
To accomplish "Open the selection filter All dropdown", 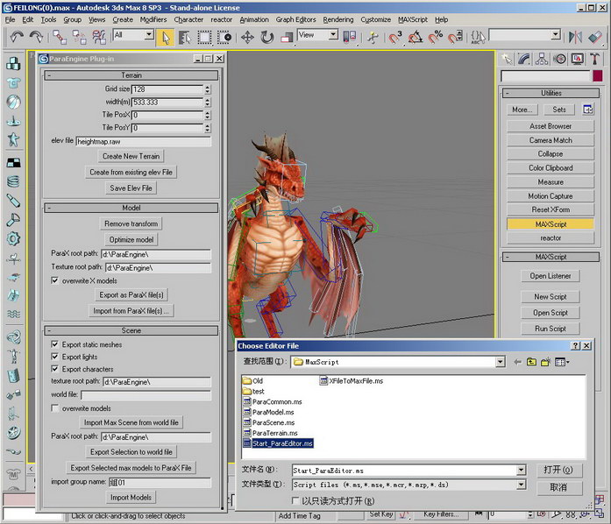I will [149, 35].
